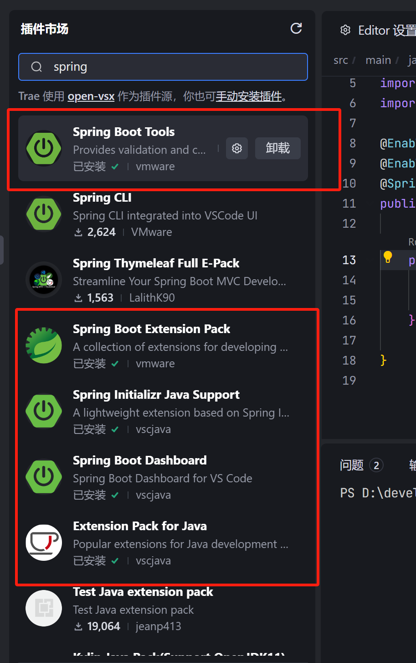
Task: Click publisher jeanp413
Action: [159, 626]
